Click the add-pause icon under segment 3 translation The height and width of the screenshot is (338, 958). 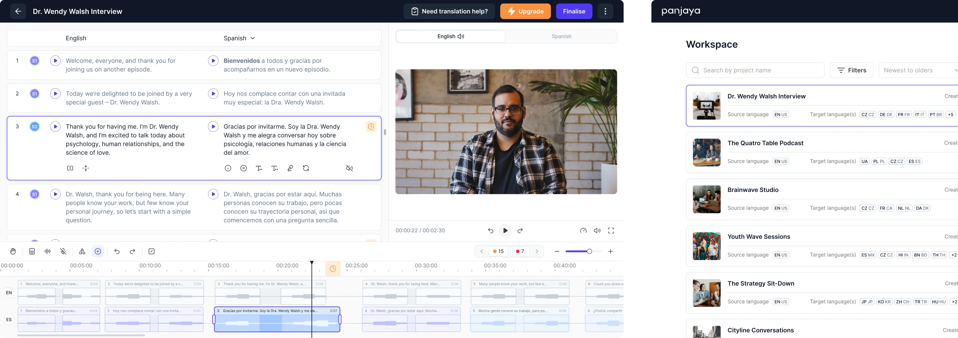[244, 168]
